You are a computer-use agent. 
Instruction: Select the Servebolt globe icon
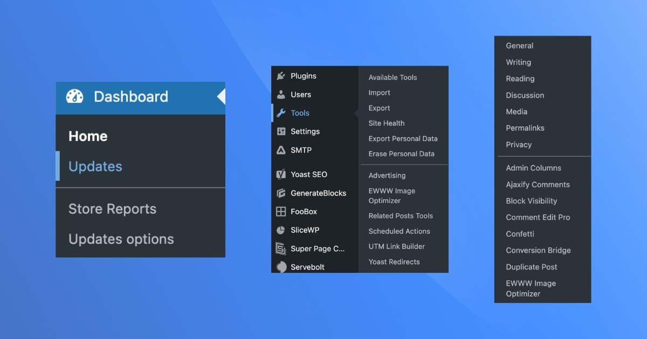tap(281, 266)
